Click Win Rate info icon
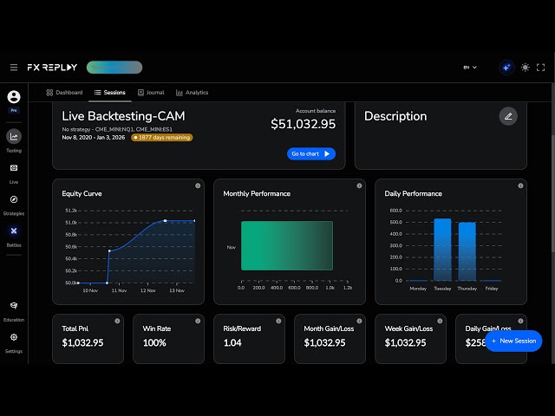The height and width of the screenshot is (416, 555). 198,321
